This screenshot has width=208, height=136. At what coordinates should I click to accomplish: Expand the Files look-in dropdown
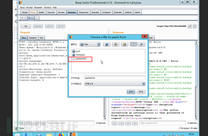(x=99, y=44)
